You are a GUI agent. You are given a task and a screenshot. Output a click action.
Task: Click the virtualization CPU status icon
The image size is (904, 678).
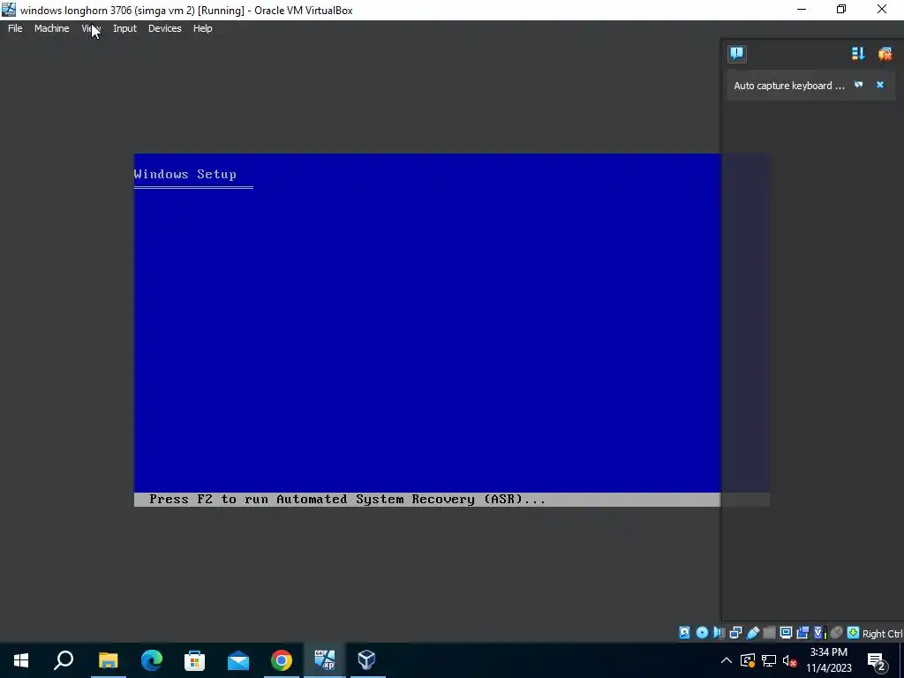coord(820,633)
